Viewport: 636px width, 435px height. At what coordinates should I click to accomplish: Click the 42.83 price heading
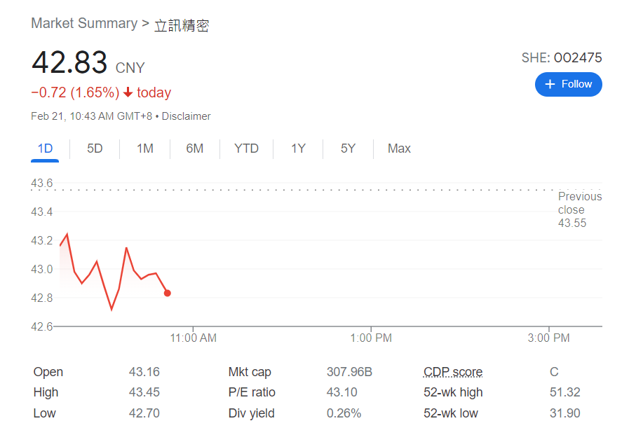pos(69,63)
